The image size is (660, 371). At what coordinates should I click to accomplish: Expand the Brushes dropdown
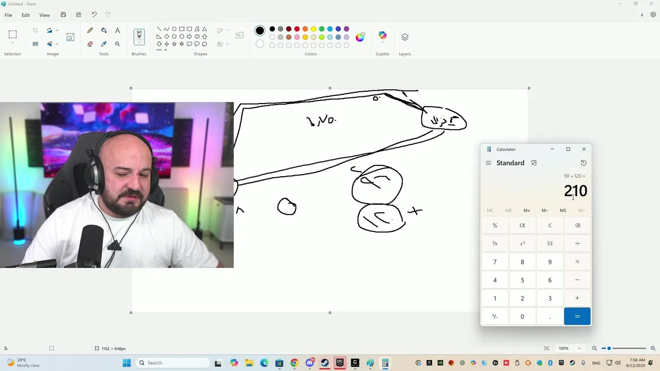click(139, 44)
